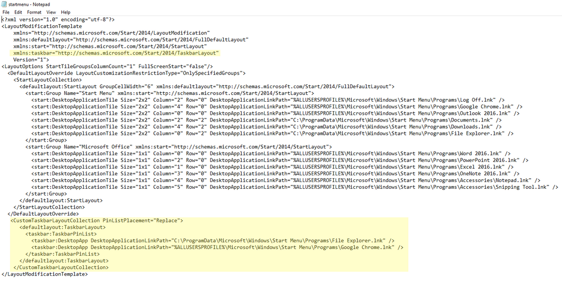Click the OneNote 2016.lnk tile line
The width and height of the screenshot is (562, 281).
pos(275,174)
